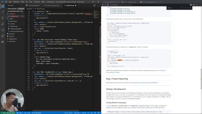Open the Search view in the activity bar
This screenshot has width=202, height=114.
click(3, 12)
